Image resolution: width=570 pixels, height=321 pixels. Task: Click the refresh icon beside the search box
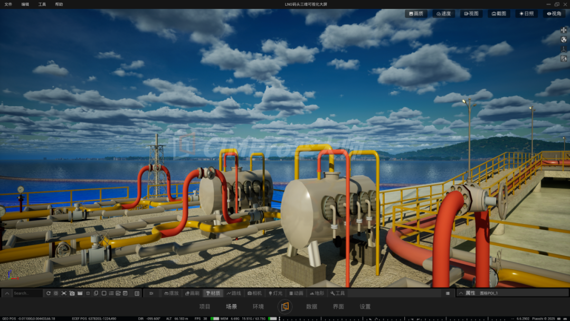point(49,293)
